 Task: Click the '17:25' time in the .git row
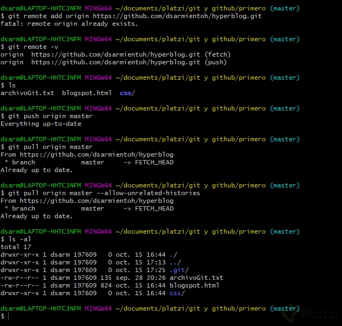point(156,270)
